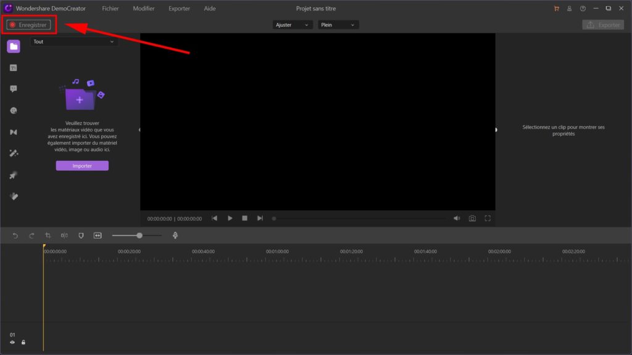Toggle track 01 lock icon

[x=23, y=343]
